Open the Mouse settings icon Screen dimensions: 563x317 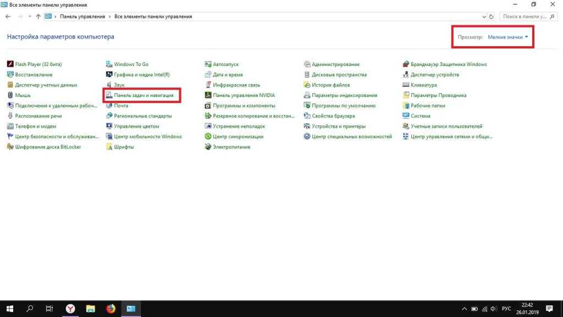click(10, 95)
